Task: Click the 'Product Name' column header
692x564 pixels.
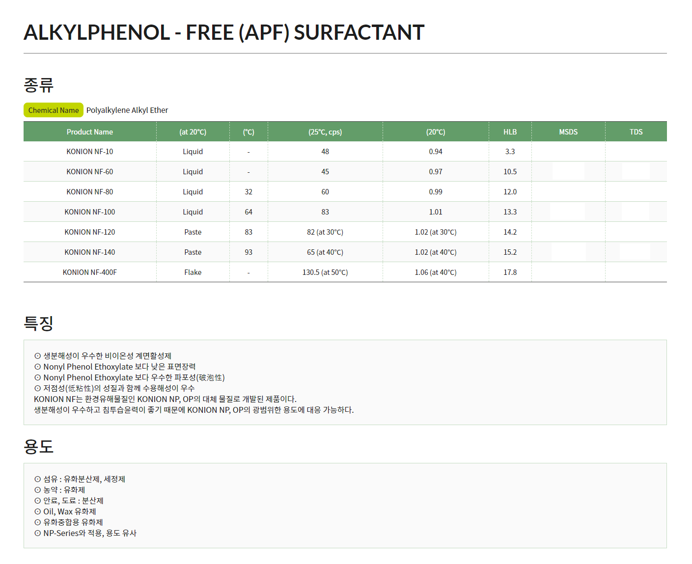Action: pyautogui.click(x=90, y=132)
